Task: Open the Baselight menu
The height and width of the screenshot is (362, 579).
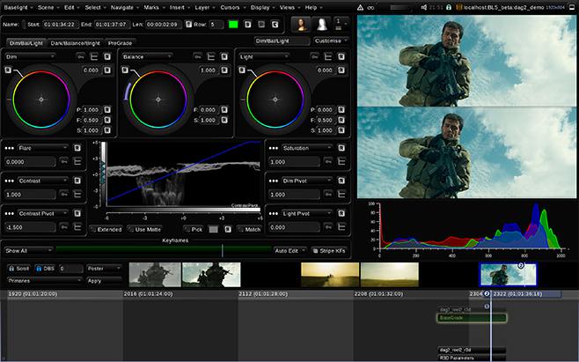Action: point(18,7)
